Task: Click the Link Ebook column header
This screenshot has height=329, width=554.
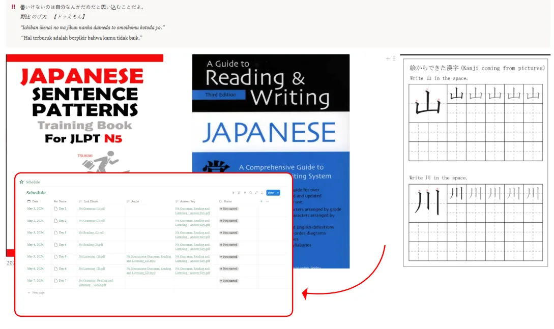Action: tap(89, 201)
